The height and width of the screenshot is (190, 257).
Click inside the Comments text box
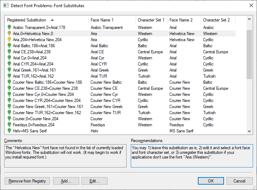click(x=65, y=156)
